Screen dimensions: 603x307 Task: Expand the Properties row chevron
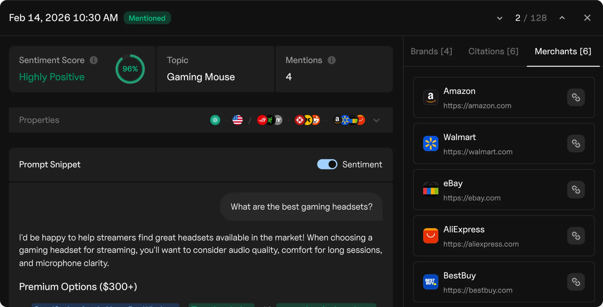point(376,120)
